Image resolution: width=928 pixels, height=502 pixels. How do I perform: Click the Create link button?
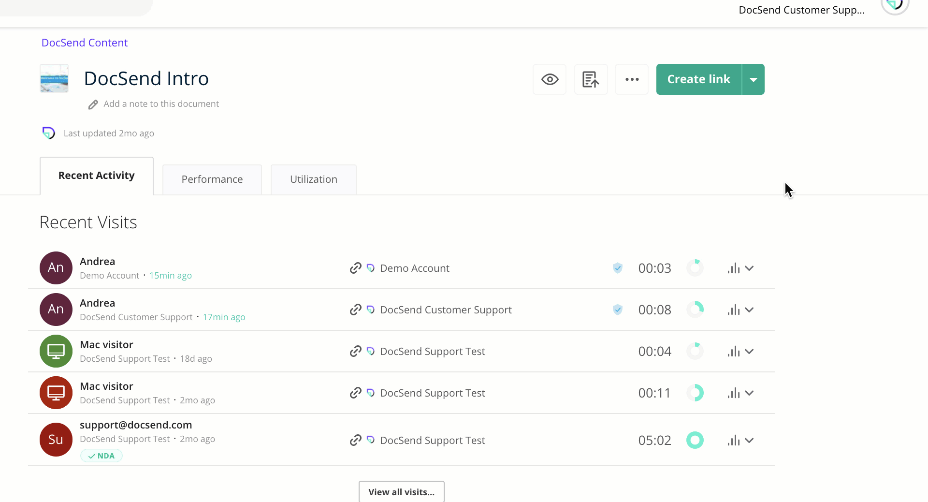point(698,79)
